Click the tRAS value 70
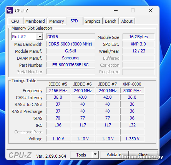This screenshot has height=165, width=171. pos(58,118)
